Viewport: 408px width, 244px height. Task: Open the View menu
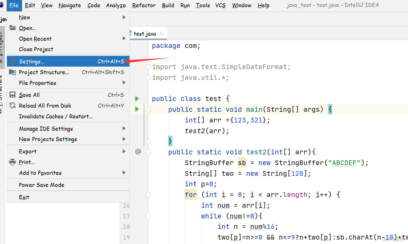click(x=47, y=5)
